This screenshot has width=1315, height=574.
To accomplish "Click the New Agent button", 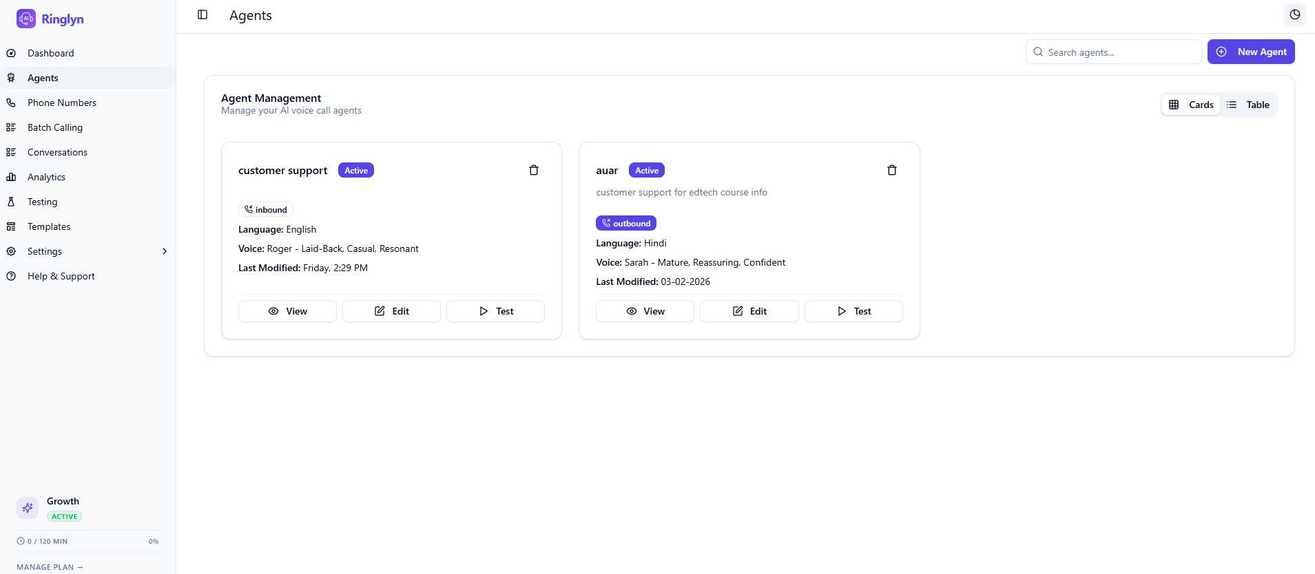I will point(1251,52).
